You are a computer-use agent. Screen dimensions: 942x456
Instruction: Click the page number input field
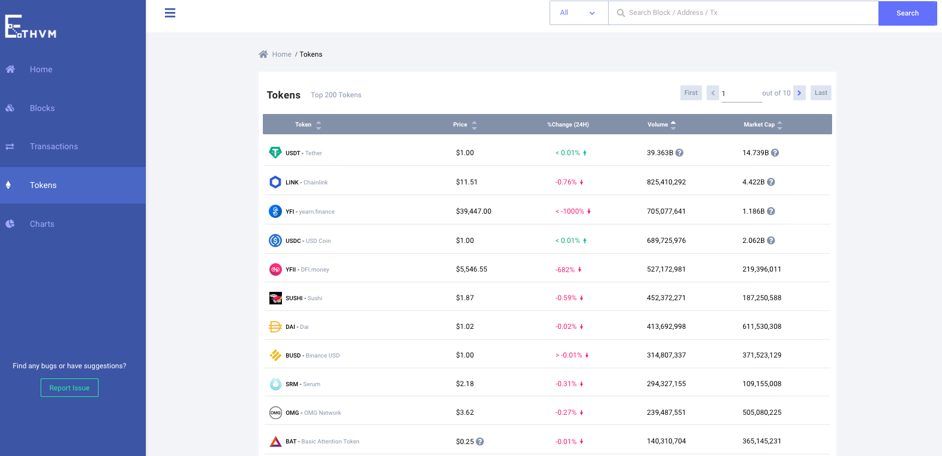(741, 94)
